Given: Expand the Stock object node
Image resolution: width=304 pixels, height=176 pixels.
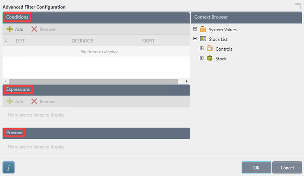Looking at the screenshot, I should (202, 59).
